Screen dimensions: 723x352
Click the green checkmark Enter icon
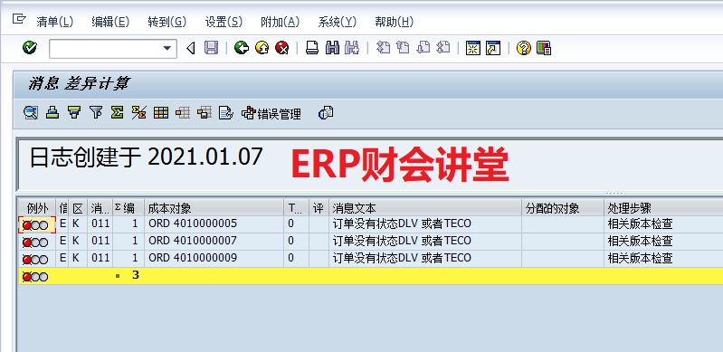pos(30,48)
